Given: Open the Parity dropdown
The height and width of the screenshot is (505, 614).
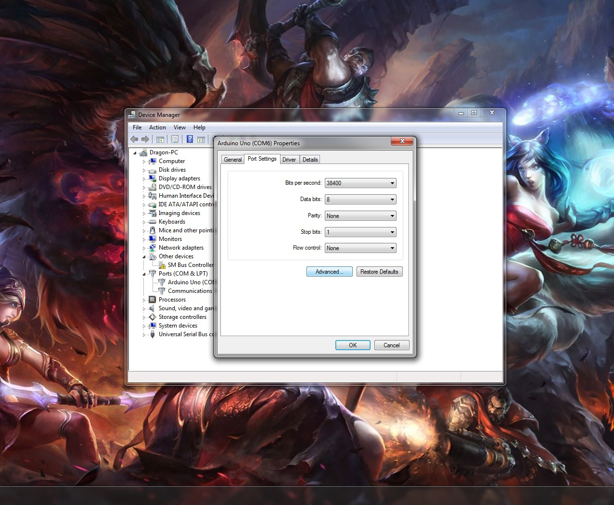Looking at the screenshot, I should tap(360, 216).
